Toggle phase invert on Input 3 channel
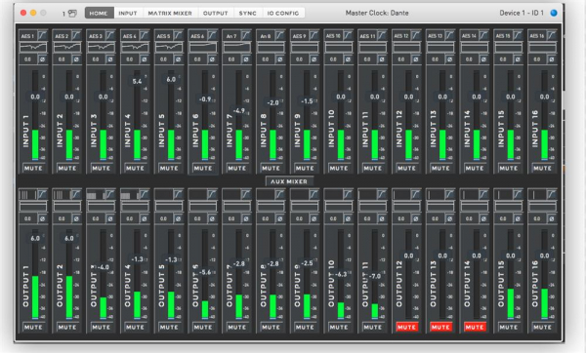 click(110, 59)
